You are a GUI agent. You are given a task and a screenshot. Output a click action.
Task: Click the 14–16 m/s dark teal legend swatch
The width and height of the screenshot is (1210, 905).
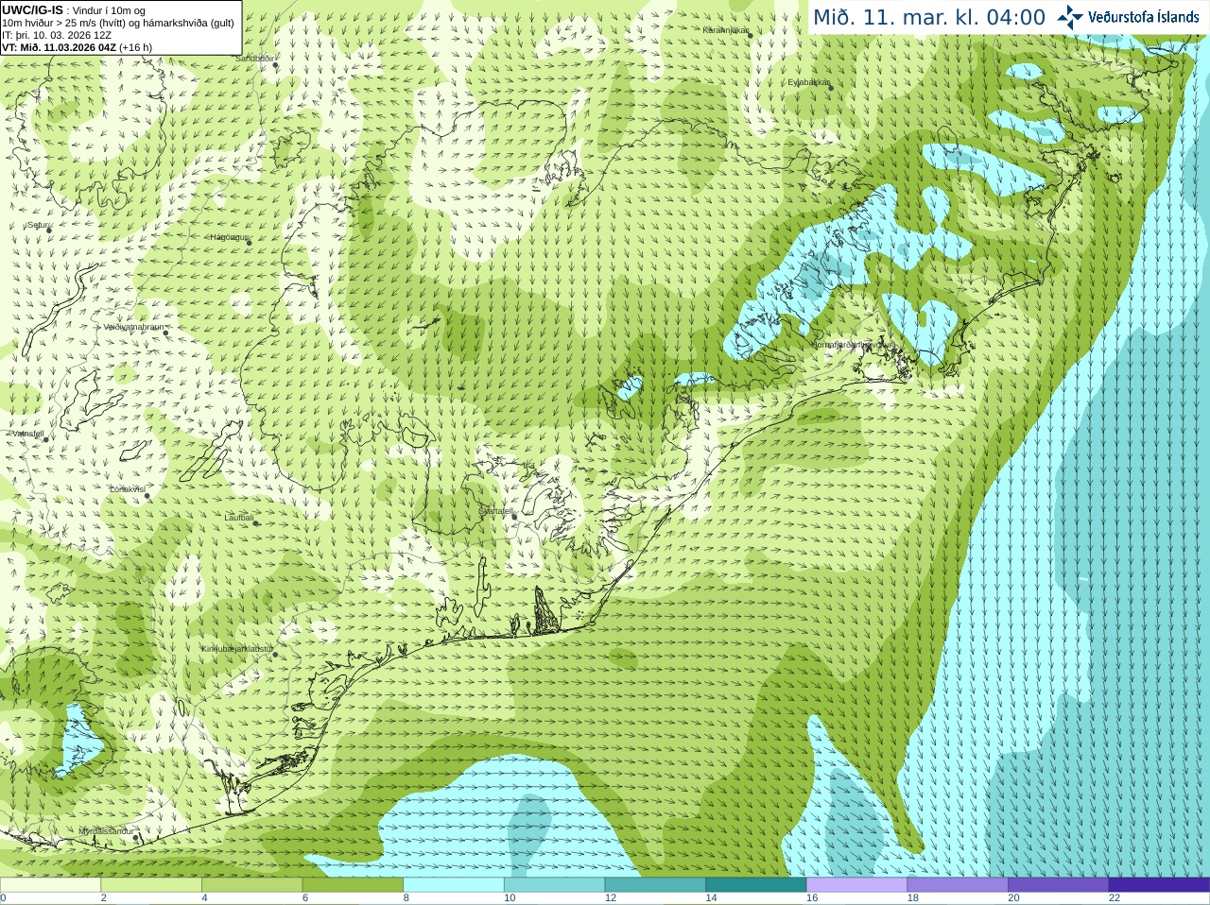click(x=756, y=885)
